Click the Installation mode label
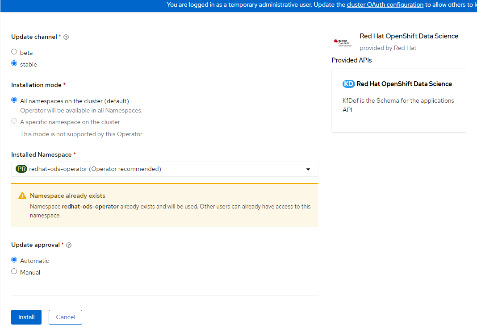The width and height of the screenshot is (477, 325). click(36, 85)
